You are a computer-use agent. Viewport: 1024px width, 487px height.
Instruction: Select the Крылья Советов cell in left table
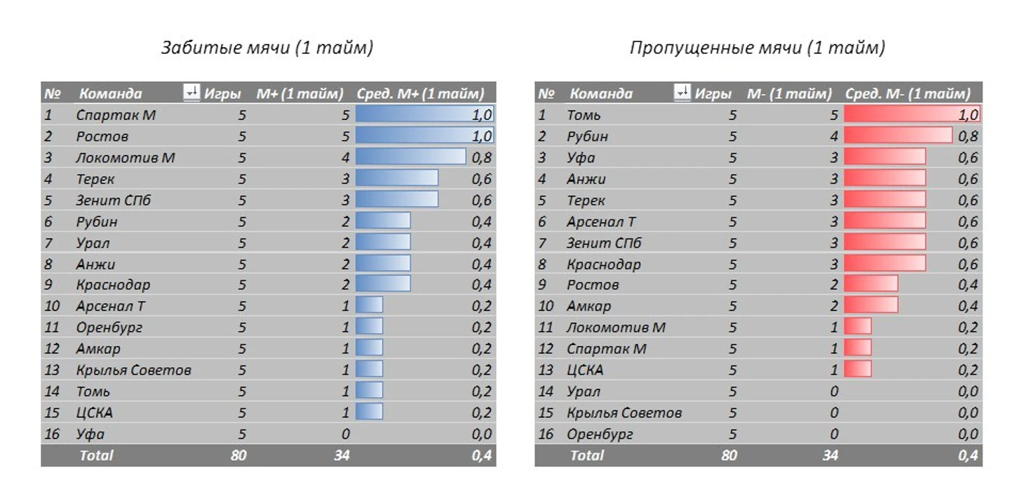(x=133, y=370)
